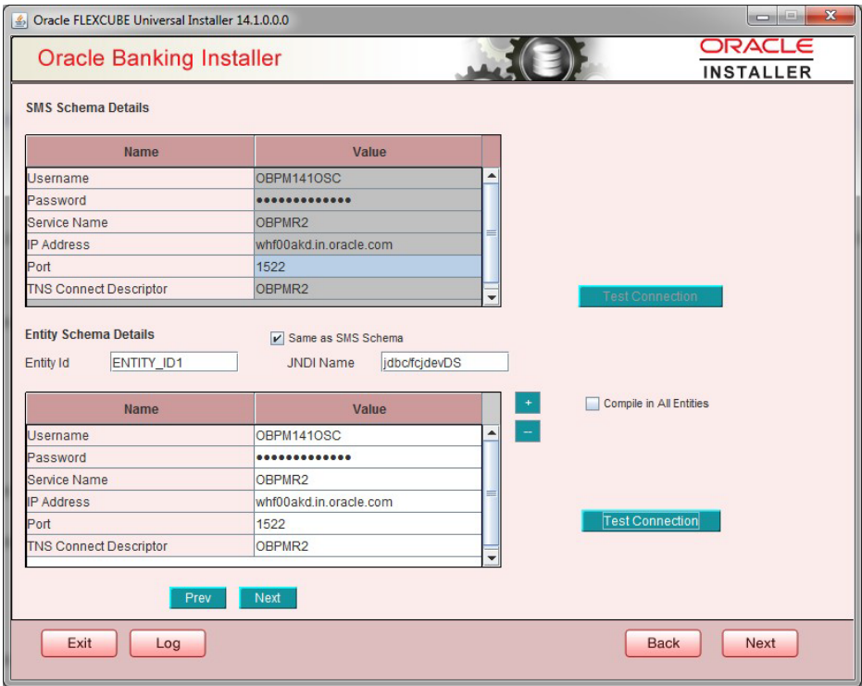Select SMS Schema IP Address value
862x686 pixels.
pyautogui.click(x=368, y=244)
